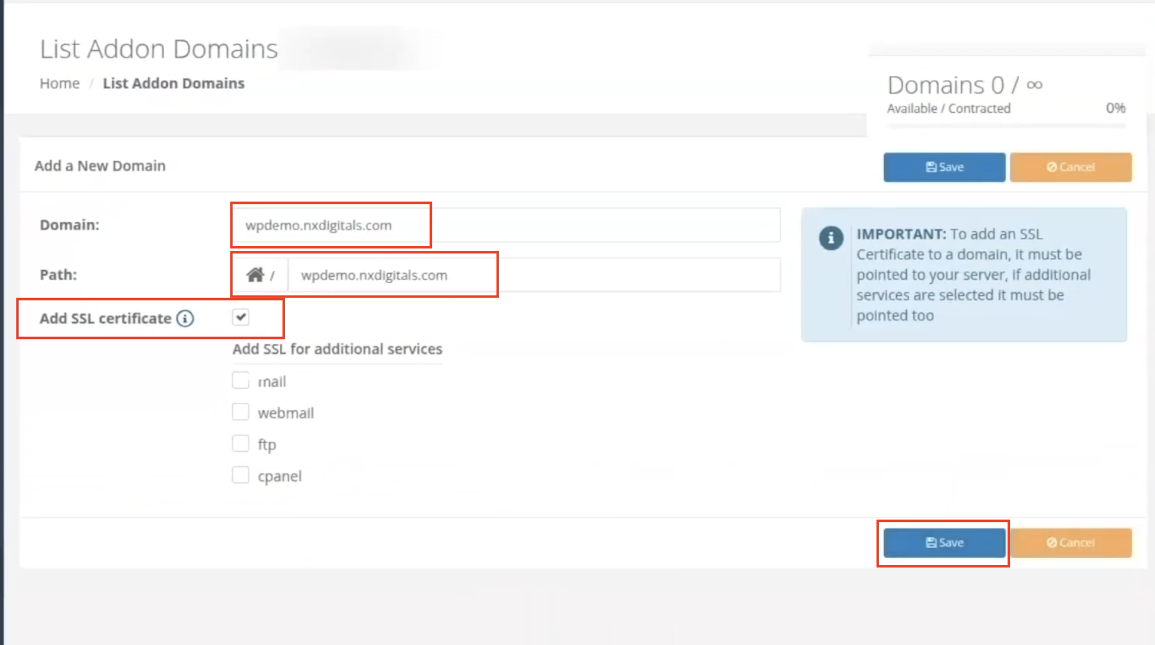
Task: Click the Domain input field
Action: click(506, 225)
